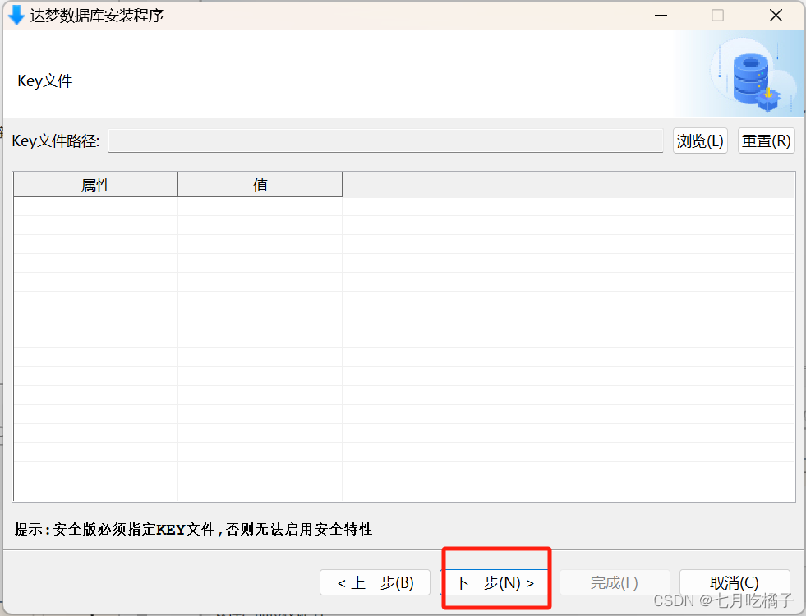Maximize the installer window
The image size is (806, 616).
coord(717,16)
